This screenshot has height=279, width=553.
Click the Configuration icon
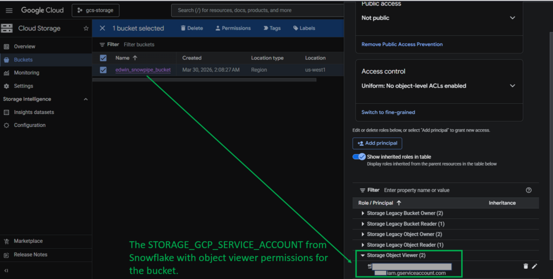[x=6, y=125]
